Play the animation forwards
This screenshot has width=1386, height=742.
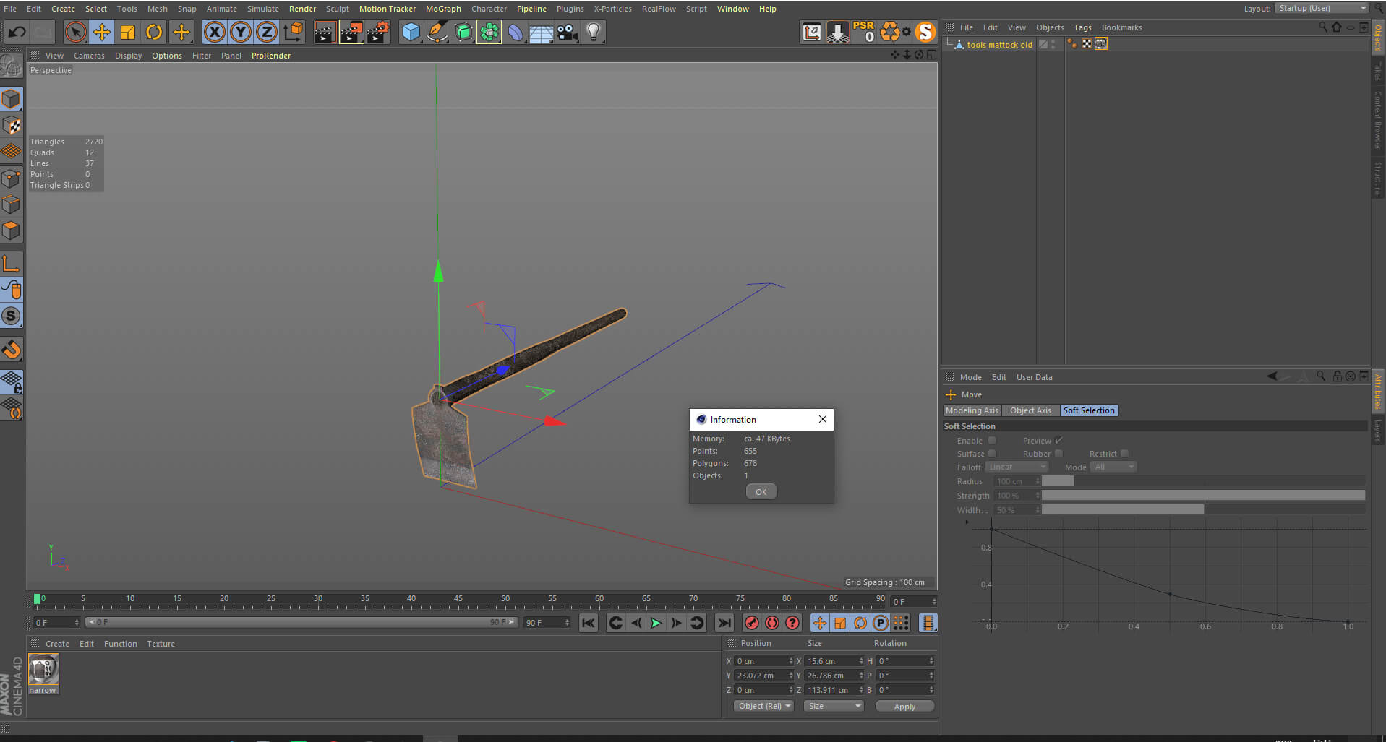pos(656,623)
